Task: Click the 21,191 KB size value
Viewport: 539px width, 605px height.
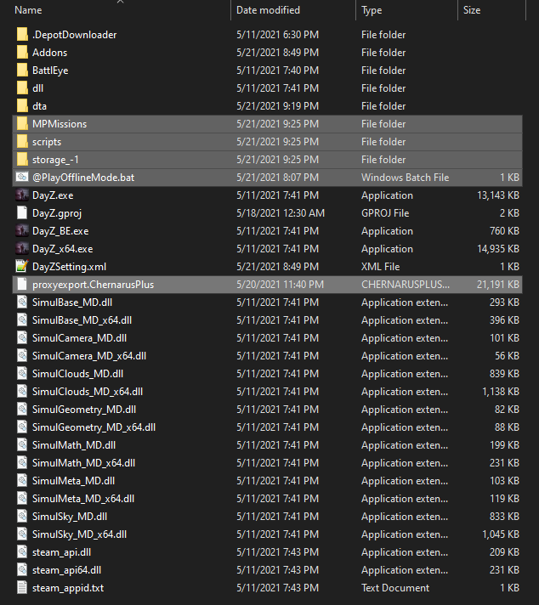Action: tap(498, 285)
